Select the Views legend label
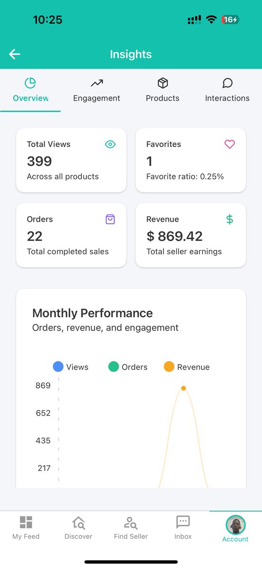Viewport: 262px width, 569px height. click(77, 367)
